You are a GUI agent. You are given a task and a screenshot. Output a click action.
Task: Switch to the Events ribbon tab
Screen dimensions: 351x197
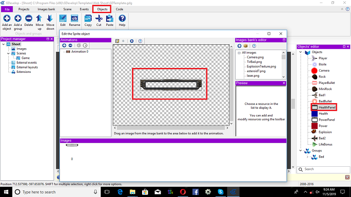[84, 9]
